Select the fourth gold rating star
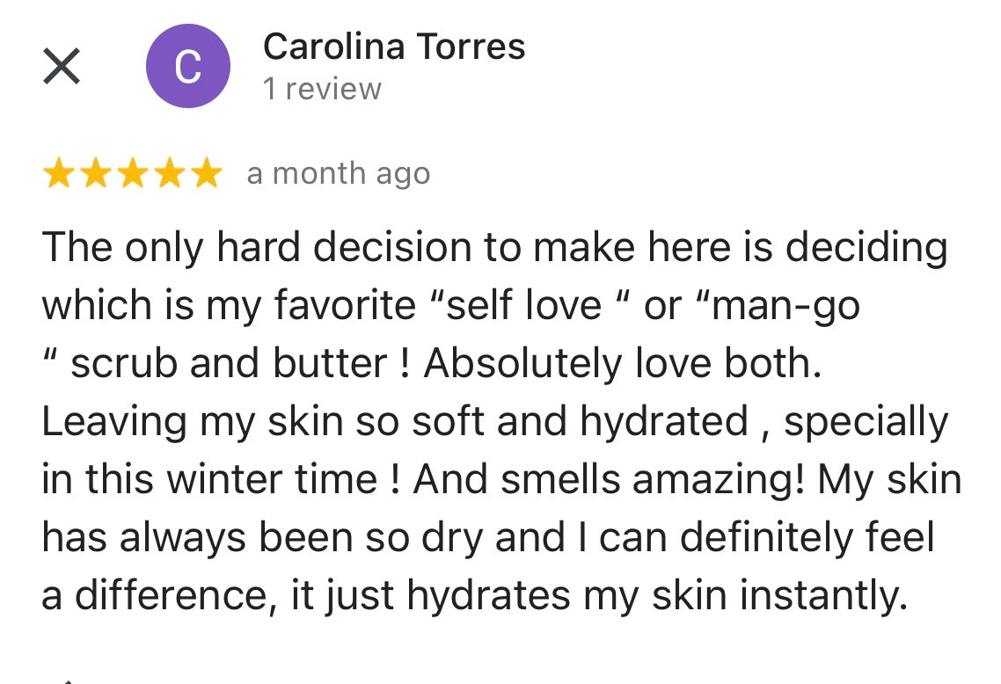Viewport: 1001px width, 684px height. [170, 173]
